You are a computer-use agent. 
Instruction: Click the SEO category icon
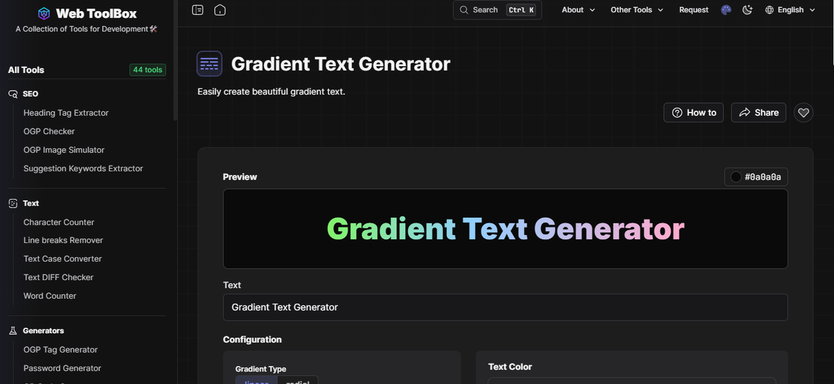(13, 94)
